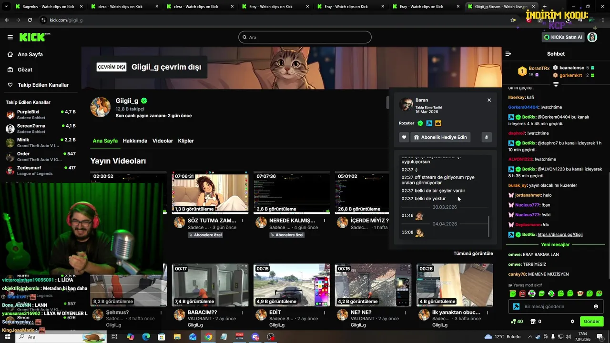Reload the page in browser
The height and width of the screenshot is (343, 610).
[x=30, y=20]
